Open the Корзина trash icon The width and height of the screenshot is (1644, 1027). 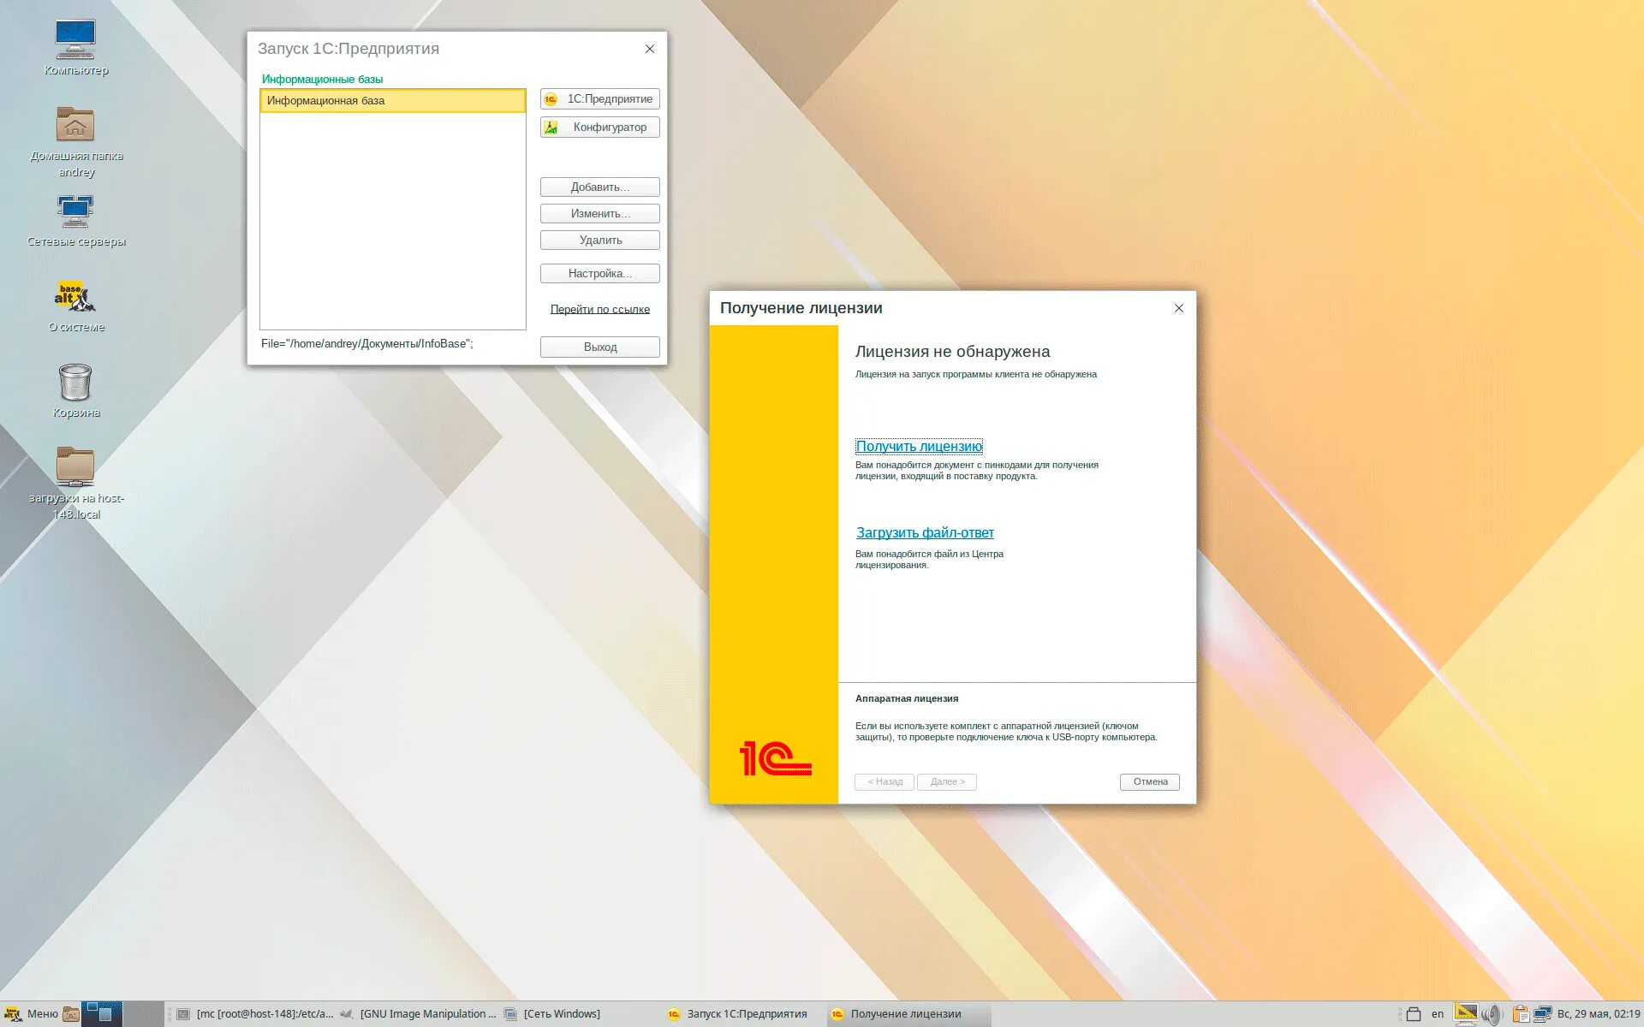[x=75, y=383]
